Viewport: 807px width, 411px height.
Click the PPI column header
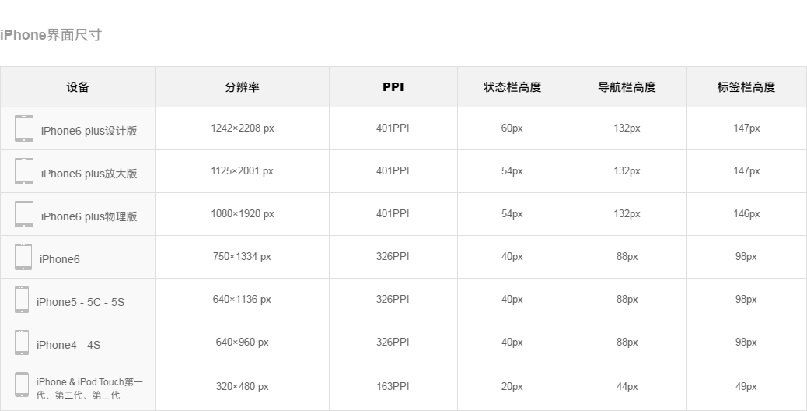[x=393, y=87]
